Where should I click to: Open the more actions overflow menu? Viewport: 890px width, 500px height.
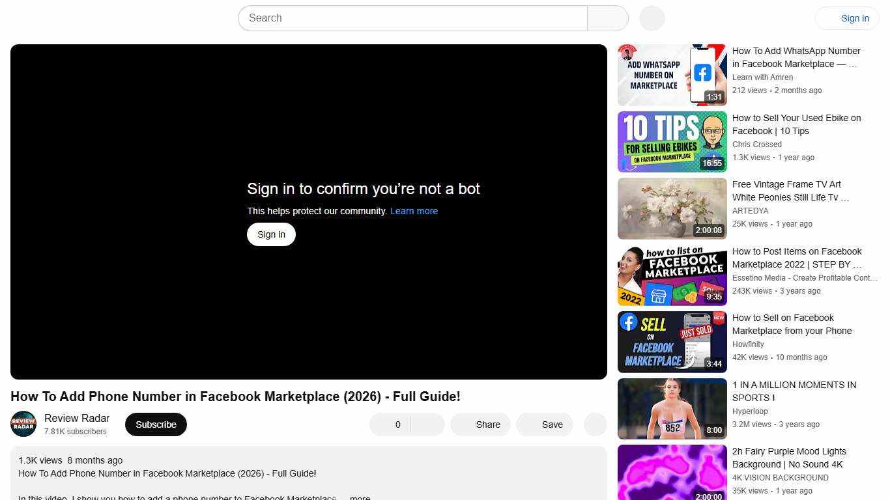coord(594,424)
